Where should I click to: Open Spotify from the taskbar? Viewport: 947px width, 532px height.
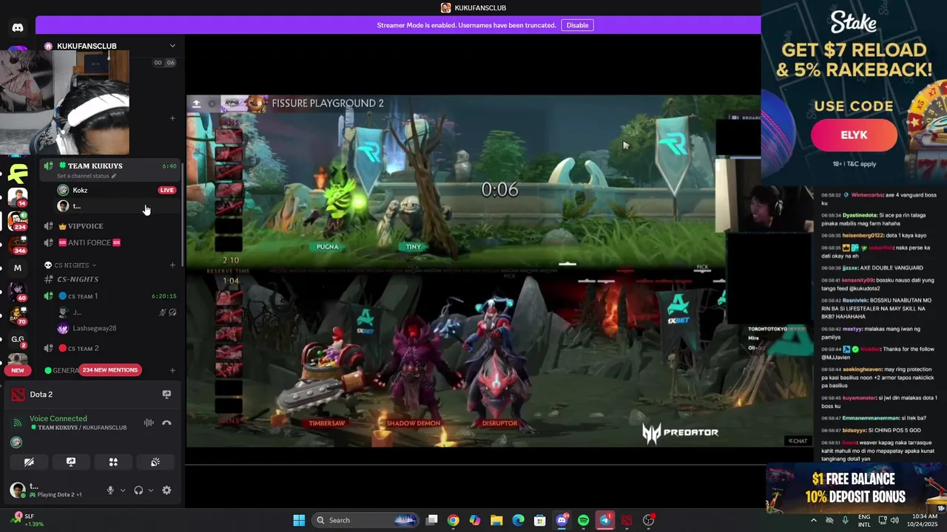tap(583, 520)
